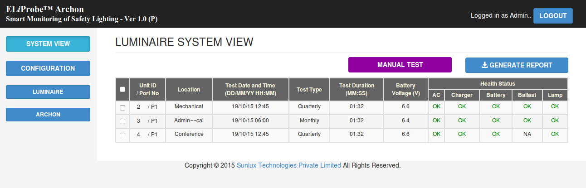Click the Test Date and Time column header

coord(250,89)
